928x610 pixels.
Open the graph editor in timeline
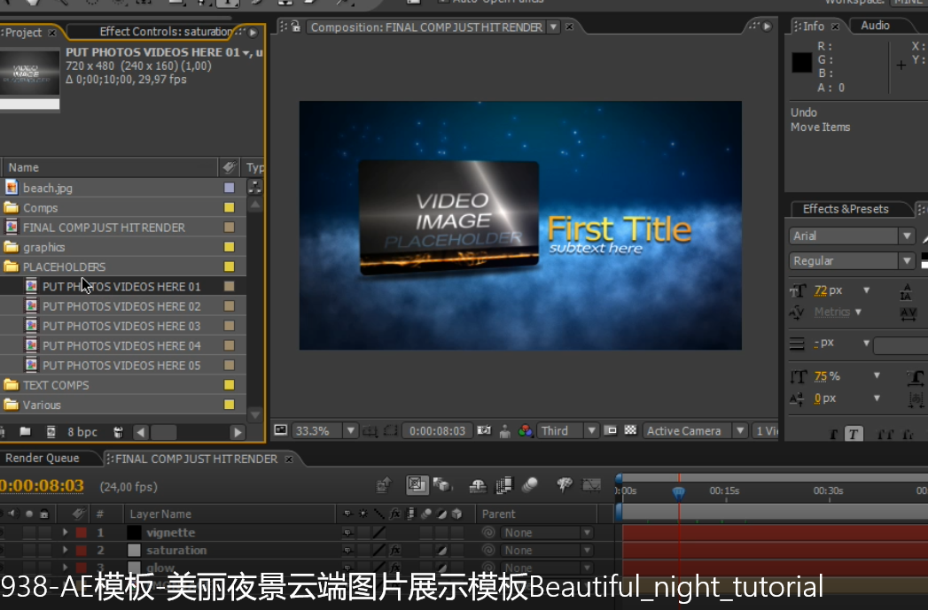[591, 485]
